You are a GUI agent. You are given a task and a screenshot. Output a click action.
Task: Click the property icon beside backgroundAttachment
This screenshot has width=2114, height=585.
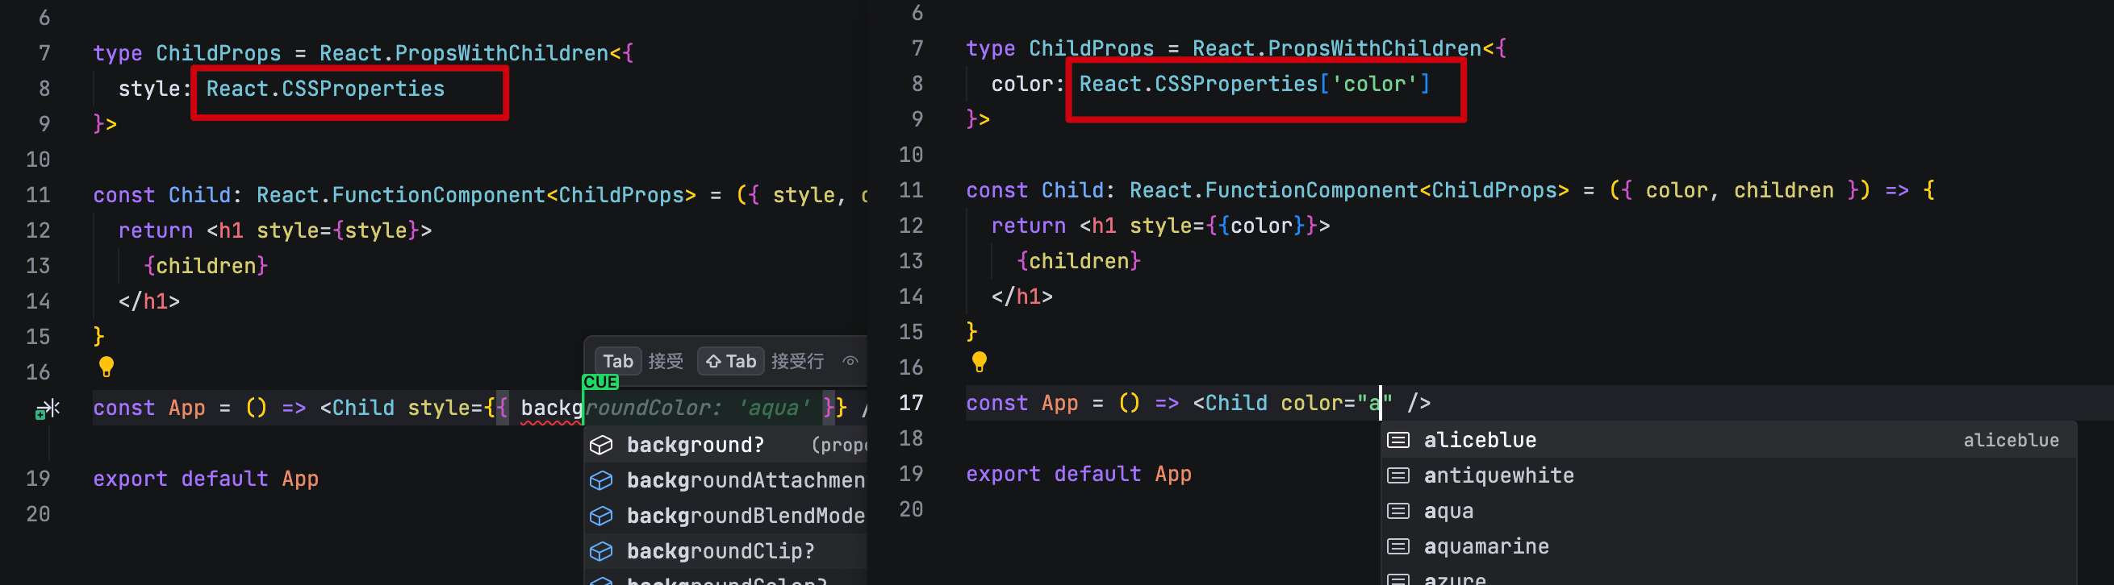[602, 480]
